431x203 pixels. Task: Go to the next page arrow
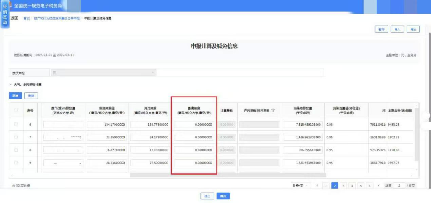[x=378, y=186]
